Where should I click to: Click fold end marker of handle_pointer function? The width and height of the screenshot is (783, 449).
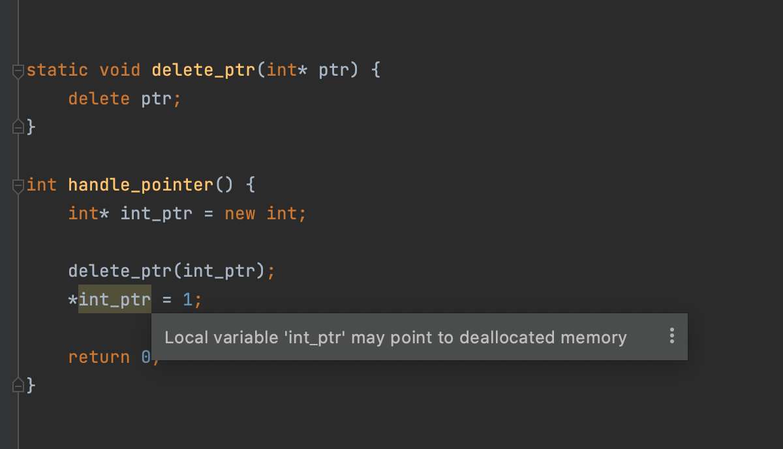(19, 385)
